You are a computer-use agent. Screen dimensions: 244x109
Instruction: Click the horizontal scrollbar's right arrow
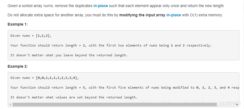(237, 105)
